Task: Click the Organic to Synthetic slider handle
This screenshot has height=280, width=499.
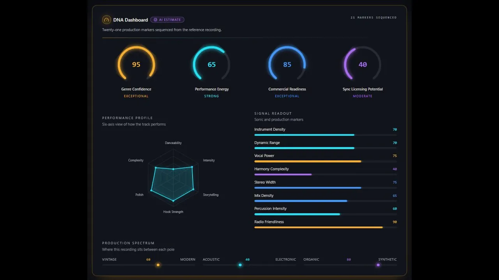Action: click(x=378, y=265)
